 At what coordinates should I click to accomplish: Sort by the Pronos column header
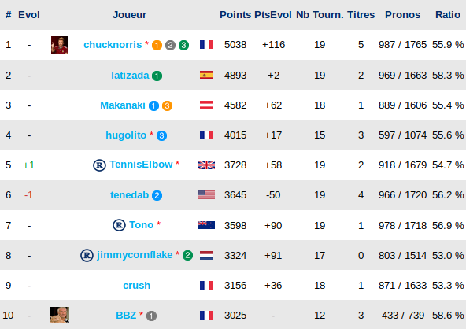click(x=402, y=15)
